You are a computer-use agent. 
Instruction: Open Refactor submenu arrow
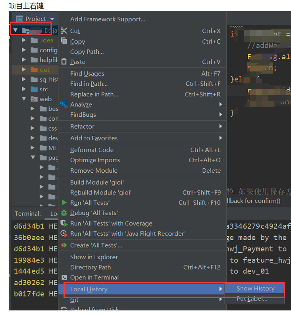(x=220, y=126)
